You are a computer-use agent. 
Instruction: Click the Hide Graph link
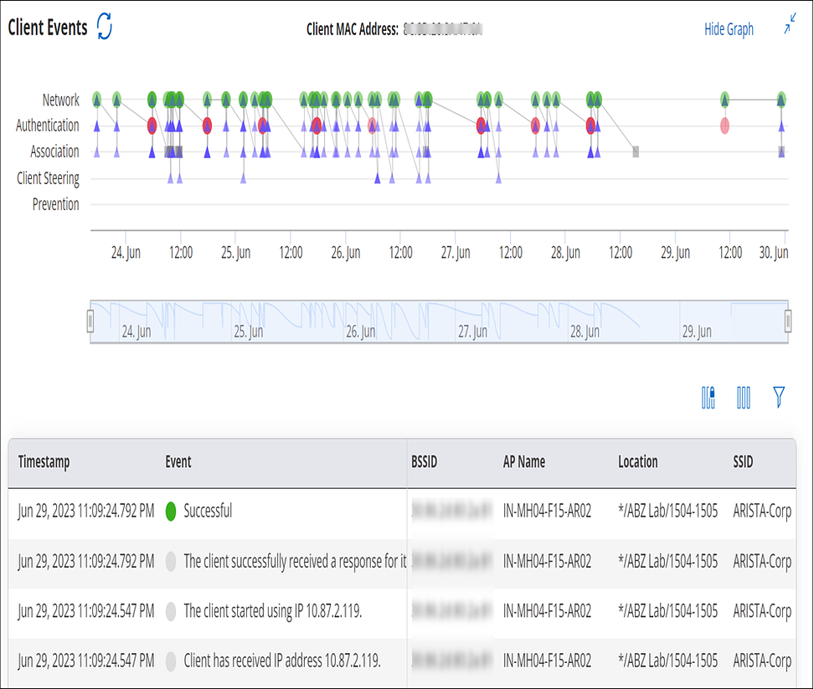(x=729, y=29)
